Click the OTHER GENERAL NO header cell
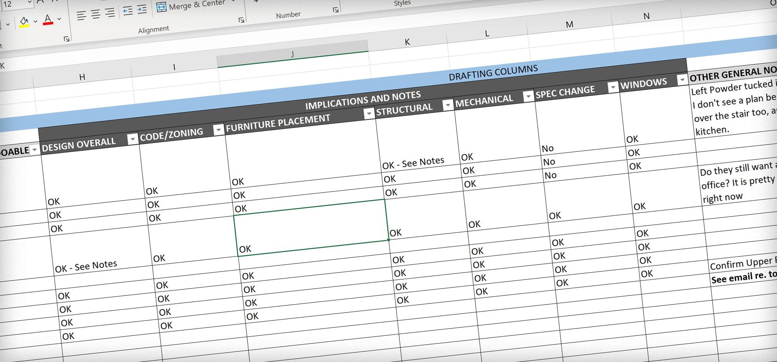Image resolution: width=777 pixels, height=362 pixels. [732, 74]
